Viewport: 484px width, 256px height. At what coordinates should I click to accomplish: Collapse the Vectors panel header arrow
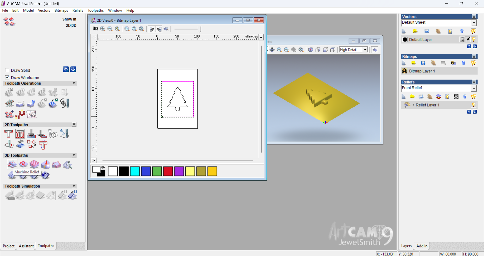(x=474, y=16)
